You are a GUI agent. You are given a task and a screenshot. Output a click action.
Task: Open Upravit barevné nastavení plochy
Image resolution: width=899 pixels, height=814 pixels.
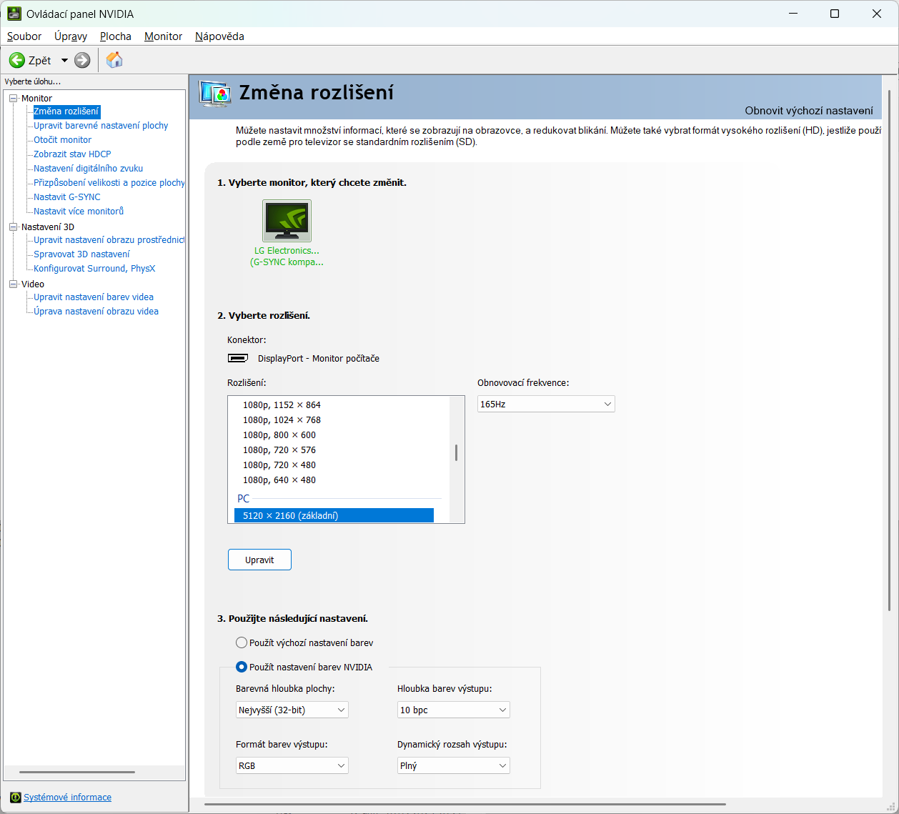click(101, 126)
